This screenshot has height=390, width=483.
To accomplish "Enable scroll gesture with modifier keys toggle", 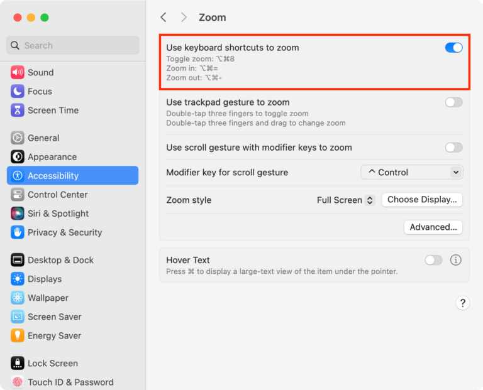I will [x=453, y=148].
